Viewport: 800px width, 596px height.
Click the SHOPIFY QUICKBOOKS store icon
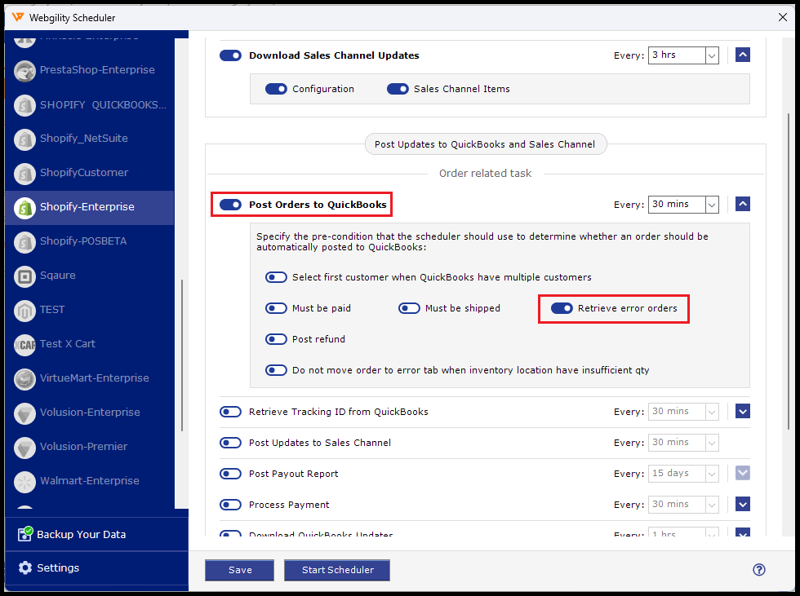(24, 105)
